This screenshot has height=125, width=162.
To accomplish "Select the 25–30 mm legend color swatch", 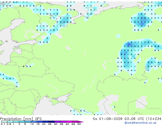I will pyautogui.click(x=52, y=122).
